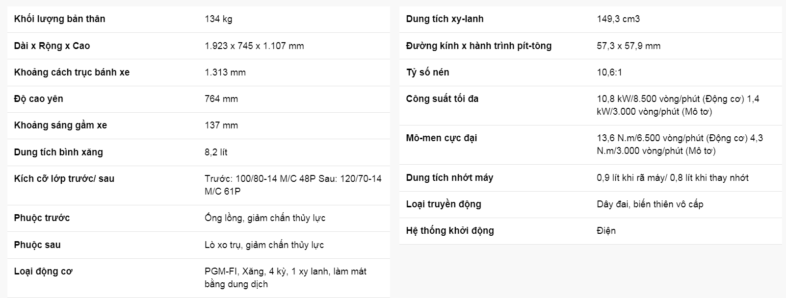Click the 'Đường kính x hành trình pít-tông' label
The width and height of the screenshot is (786, 298).
click(478, 46)
